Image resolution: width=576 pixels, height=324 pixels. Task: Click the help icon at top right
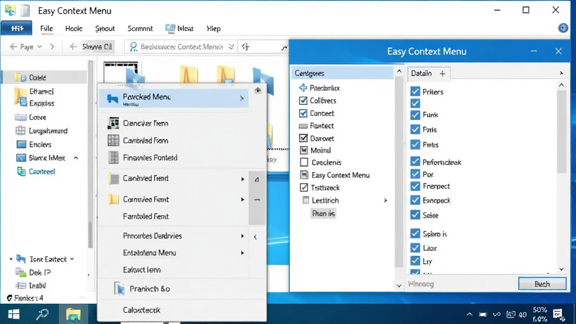click(x=562, y=28)
